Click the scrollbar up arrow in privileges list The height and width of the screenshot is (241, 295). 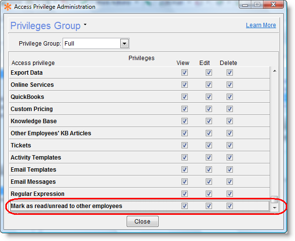pos(275,71)
